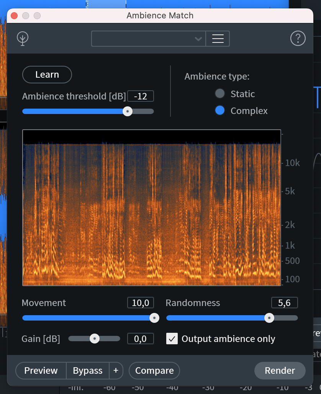This screenshot has height=394, width=321.
Task: Adjust the Ambience threshold slider handle
Action: (128, 111)
